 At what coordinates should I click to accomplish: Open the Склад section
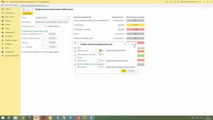[7, 28]
